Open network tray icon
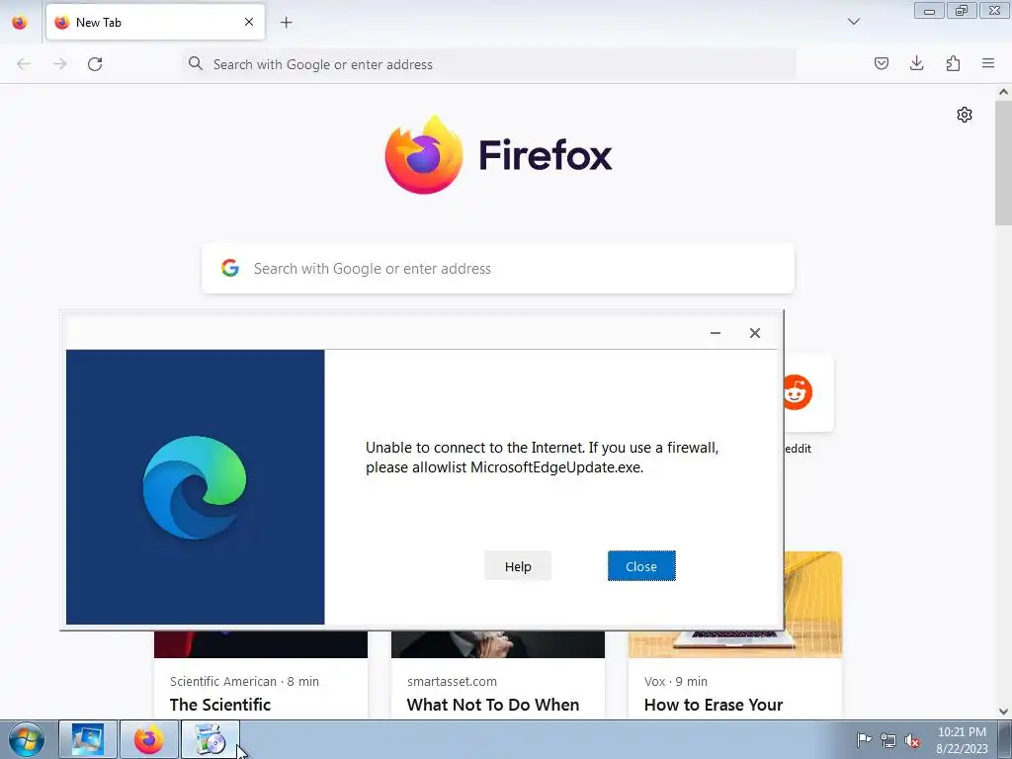Viewport: 1012px width, 759px height. [888, 740]
